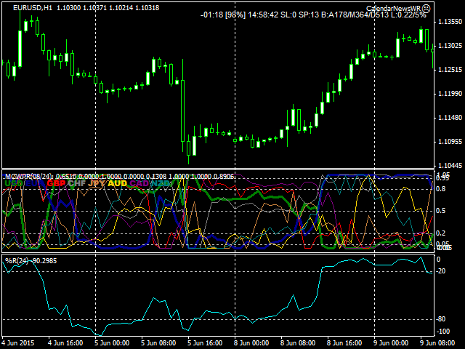Viewport: 465px width, 349px height.
Task: Click the 0.8 level on MCWPR scale
Action: 441,189
